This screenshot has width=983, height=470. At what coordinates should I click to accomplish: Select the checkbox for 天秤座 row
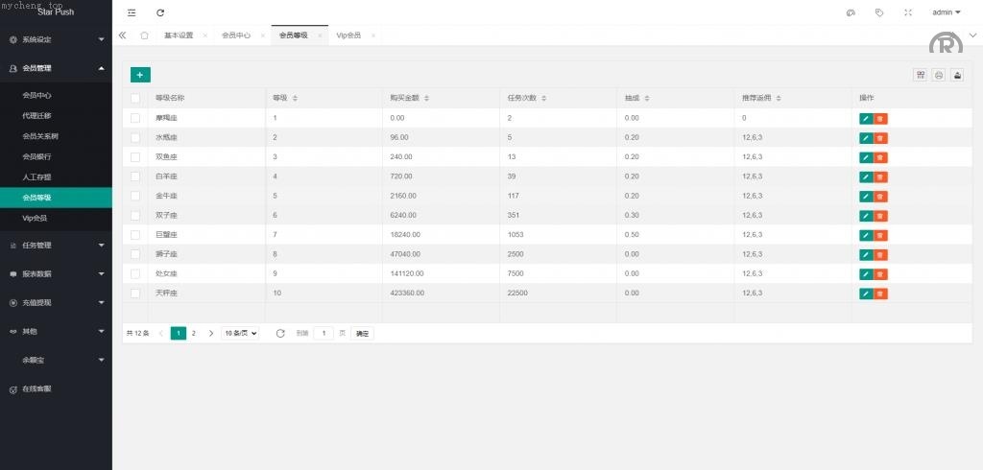tap(135, 293)
